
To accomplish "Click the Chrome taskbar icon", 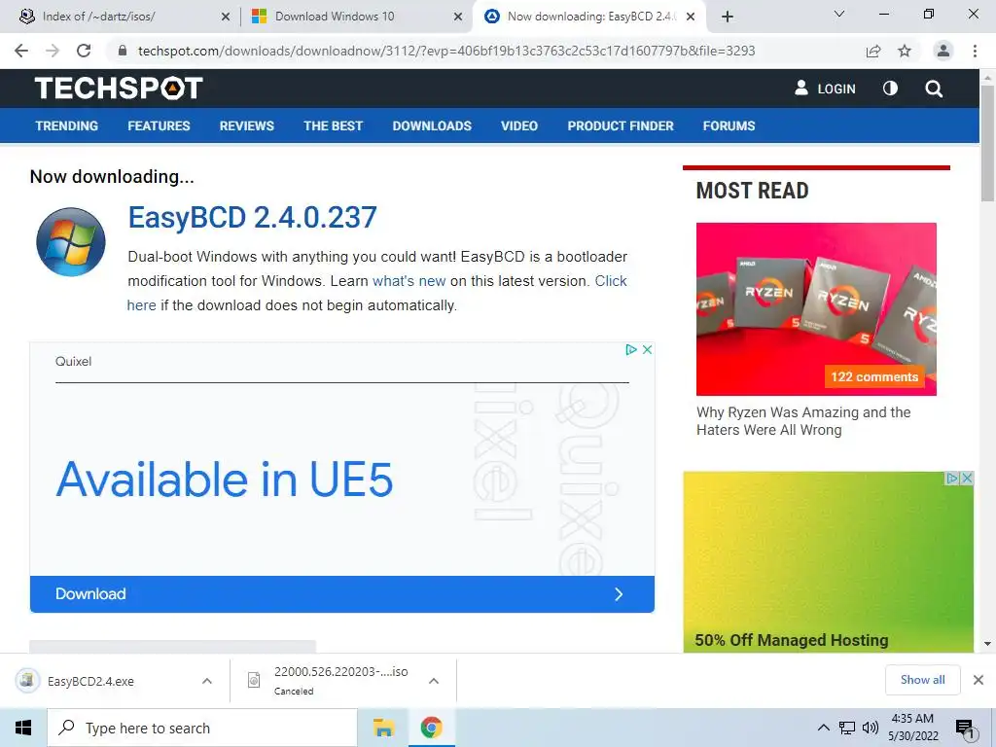I will pos(431,728).
